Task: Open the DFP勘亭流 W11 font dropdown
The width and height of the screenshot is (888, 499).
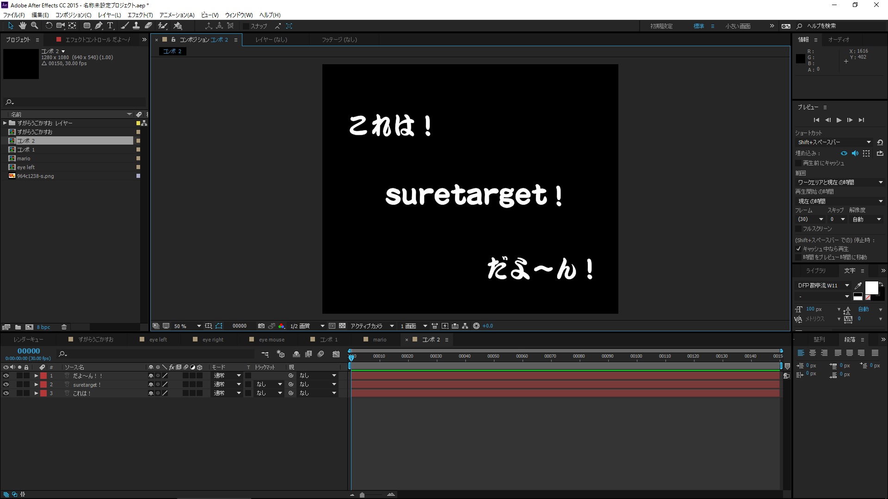Action: click(823, 286)
